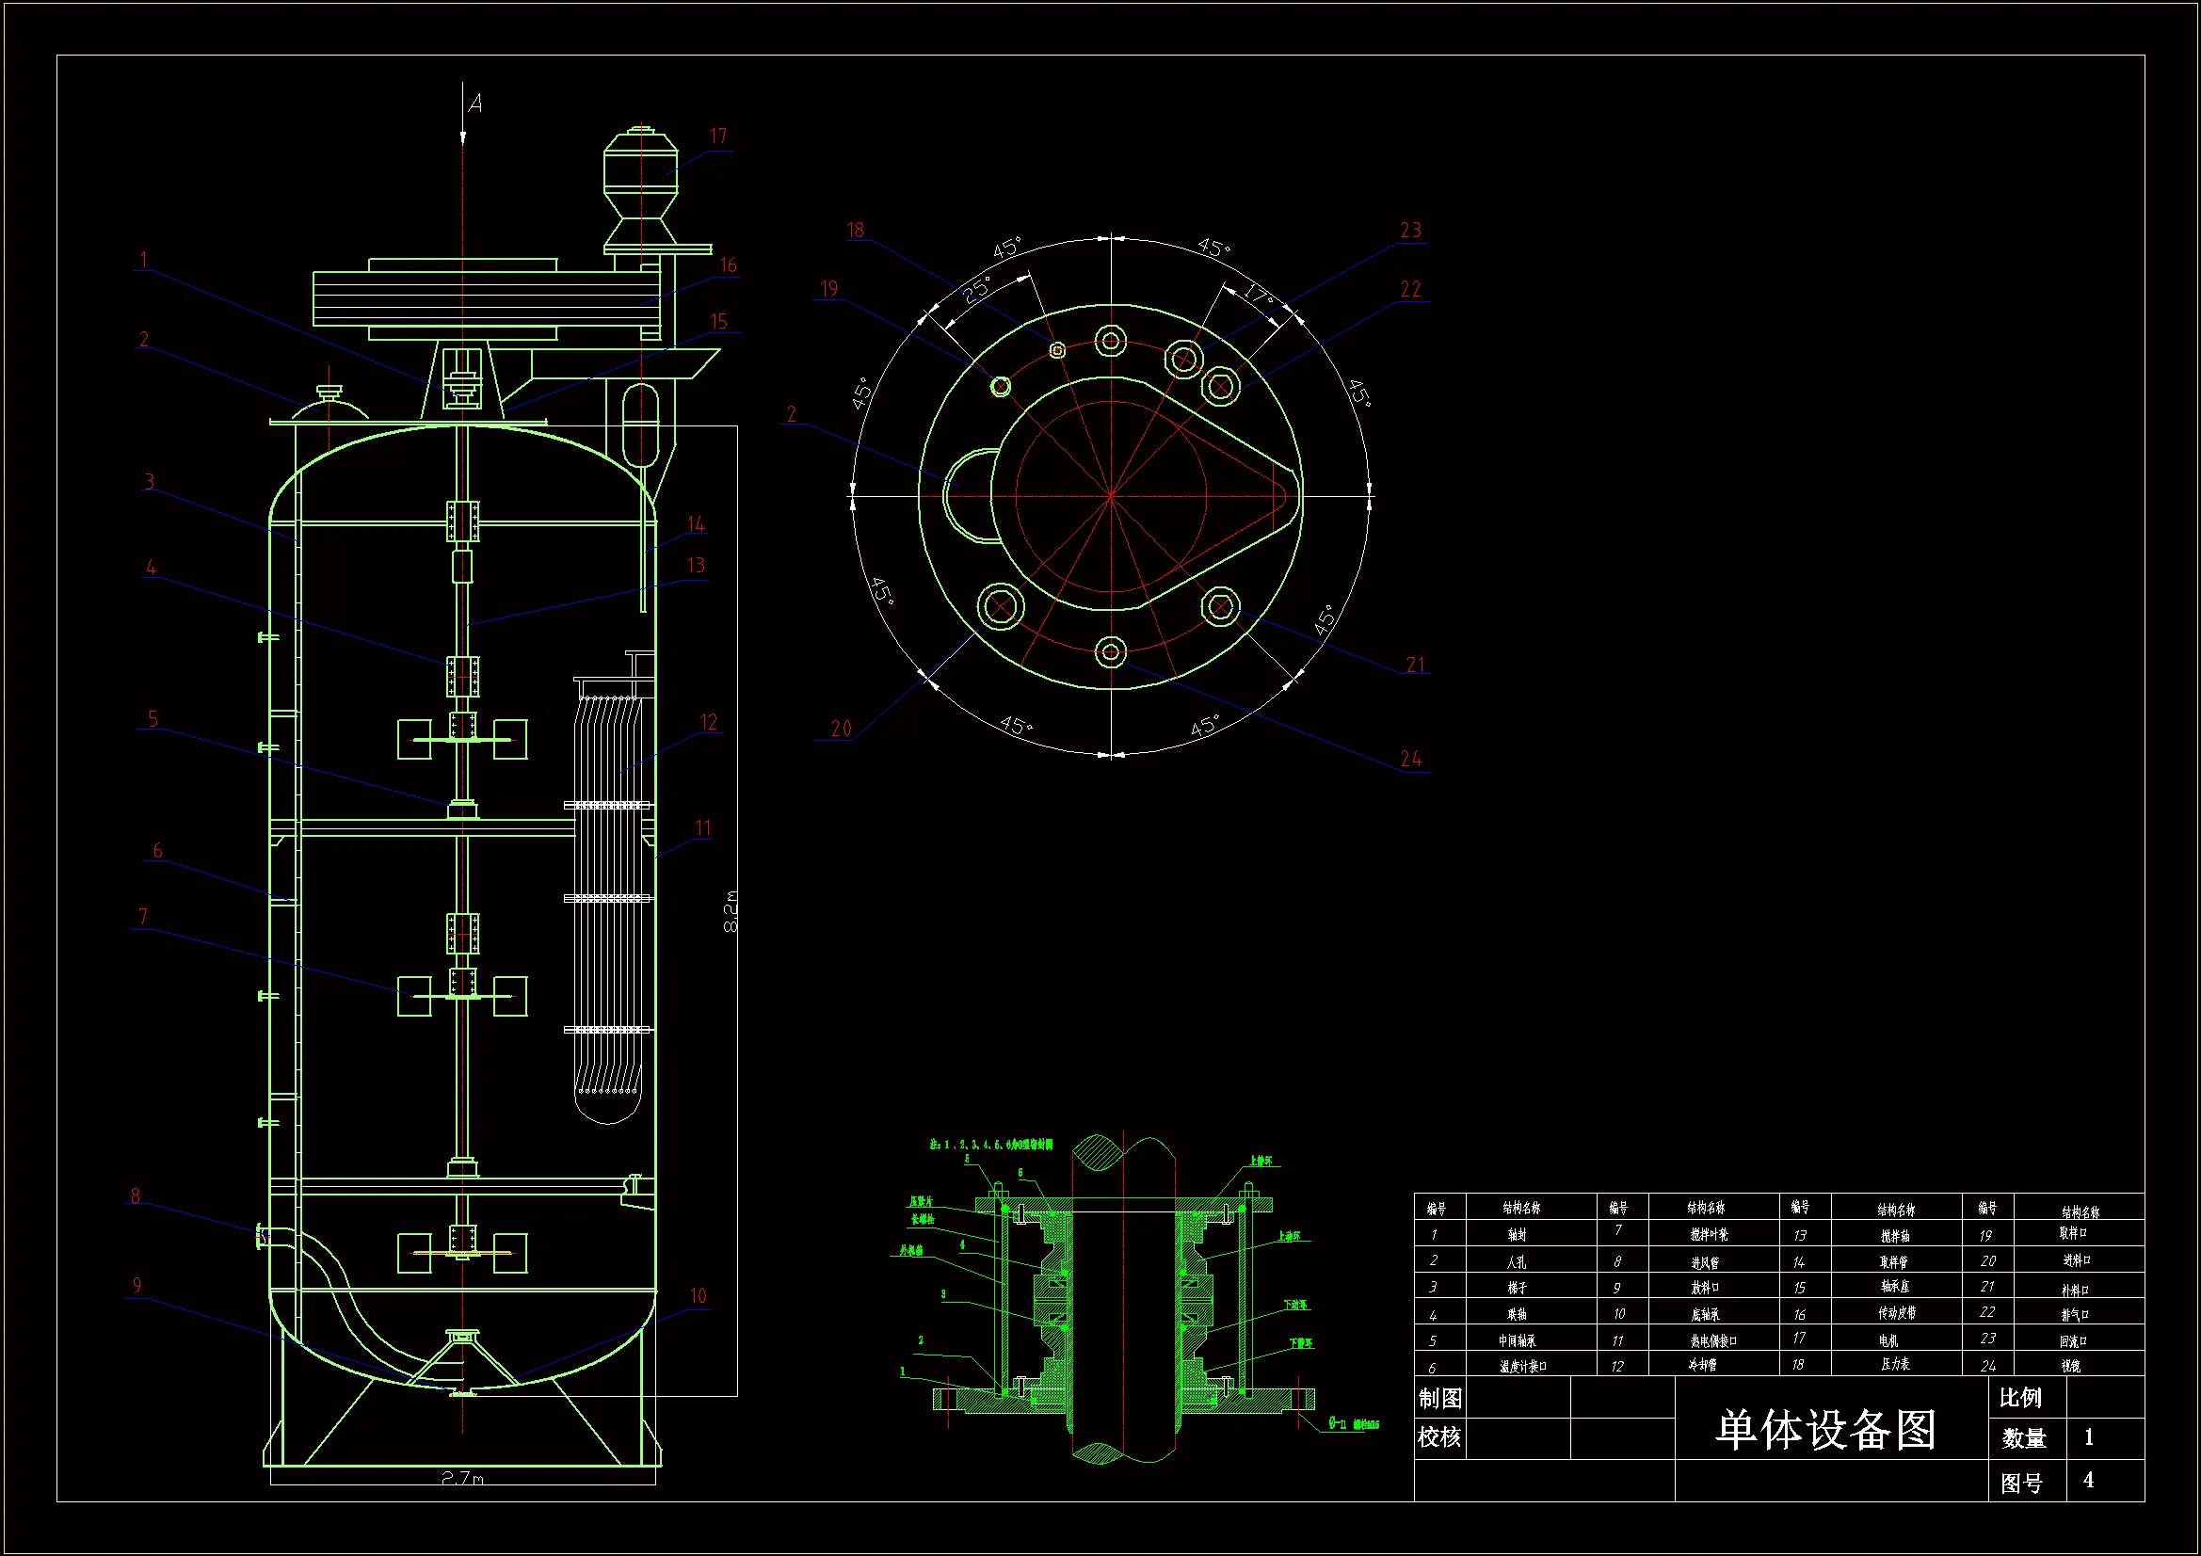Click callout number 1 near shaft seal leader

[144, 260]
